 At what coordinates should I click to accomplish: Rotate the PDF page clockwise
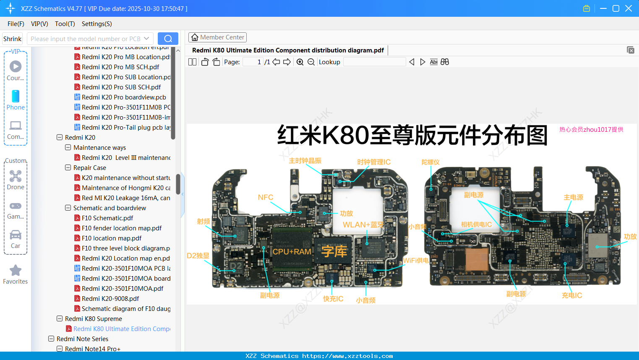tap(216, 62)
